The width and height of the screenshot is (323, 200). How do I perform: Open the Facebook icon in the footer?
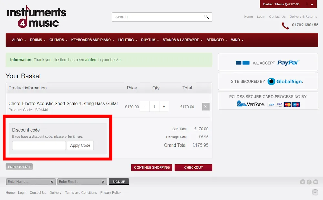pos(309,182)
